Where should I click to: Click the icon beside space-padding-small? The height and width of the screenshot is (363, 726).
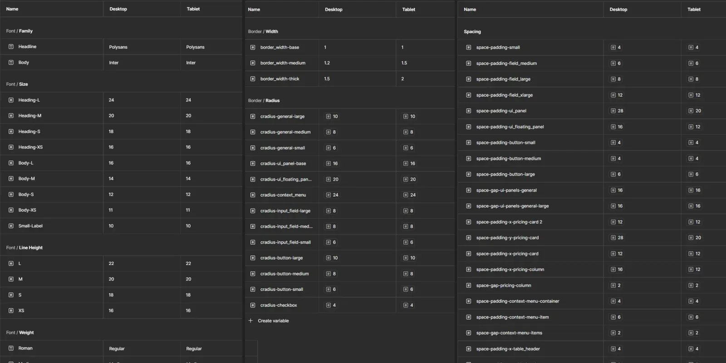[x=469, y=47]
